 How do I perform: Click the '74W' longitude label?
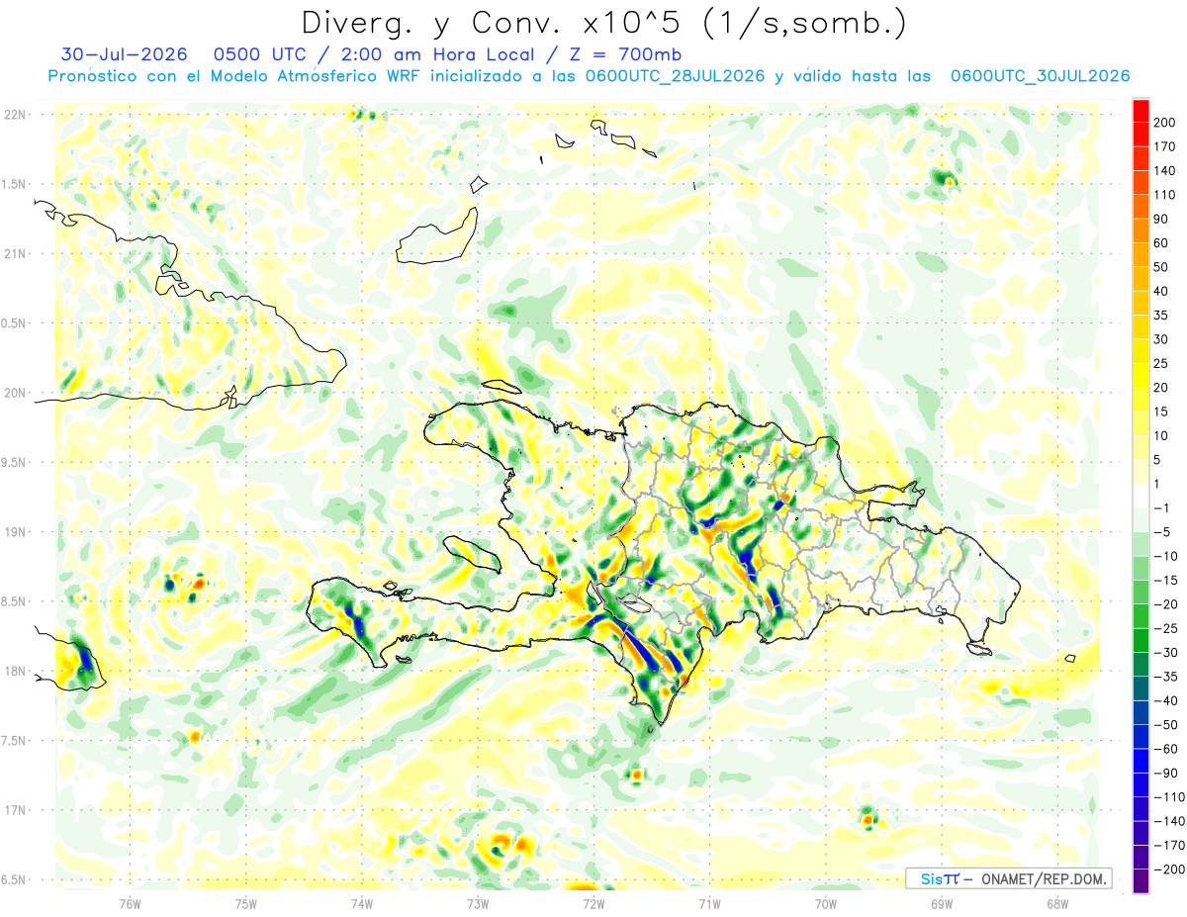point(362,903)
